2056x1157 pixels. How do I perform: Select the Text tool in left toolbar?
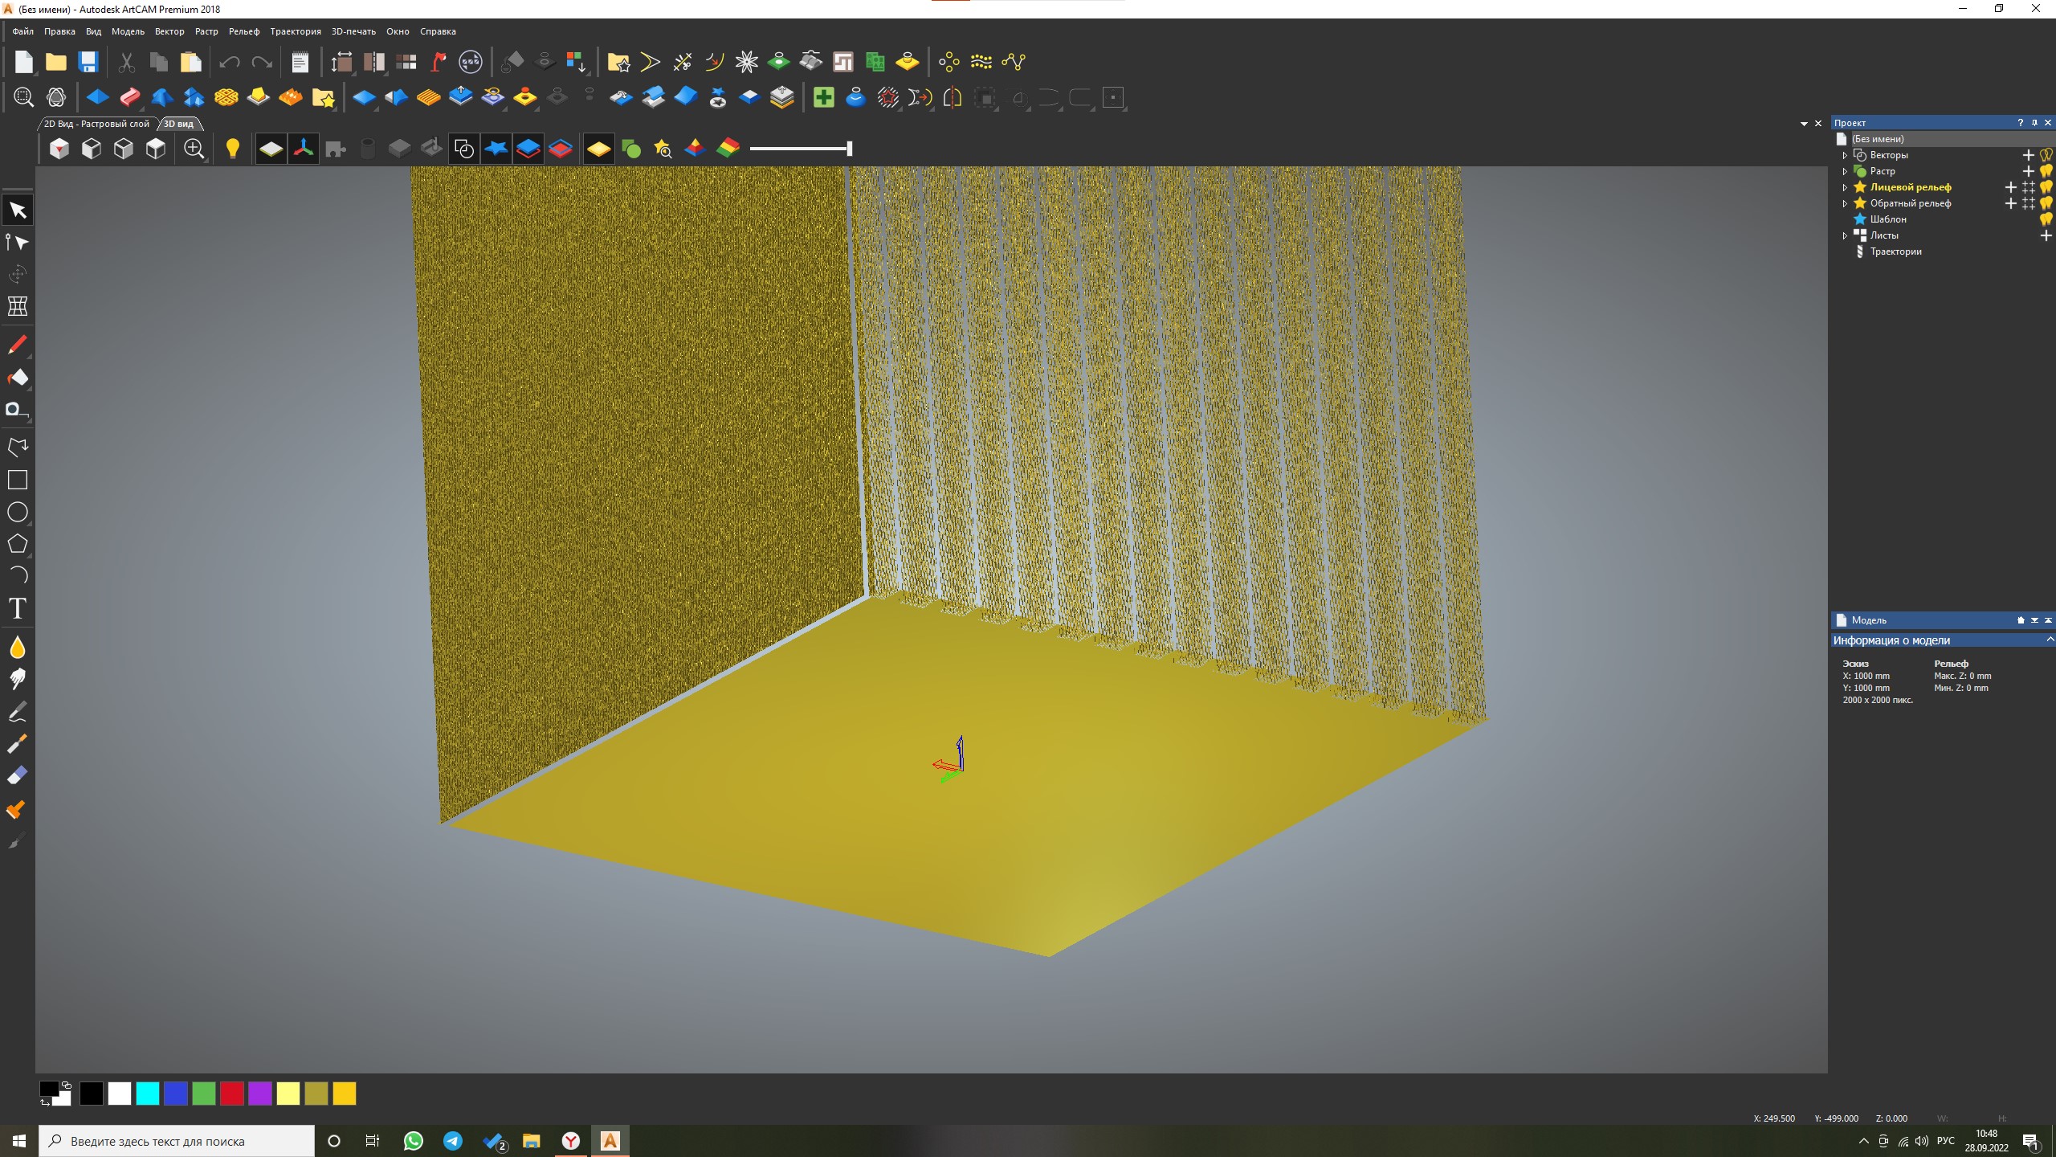tap(18, 608)
